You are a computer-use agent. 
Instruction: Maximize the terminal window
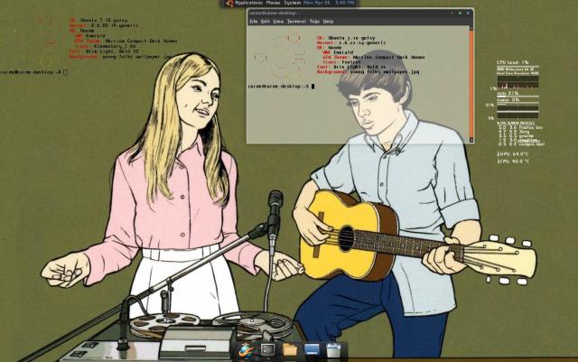coord(460,13)
